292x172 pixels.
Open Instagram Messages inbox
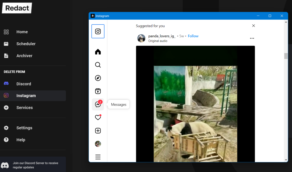pos(98,104)
